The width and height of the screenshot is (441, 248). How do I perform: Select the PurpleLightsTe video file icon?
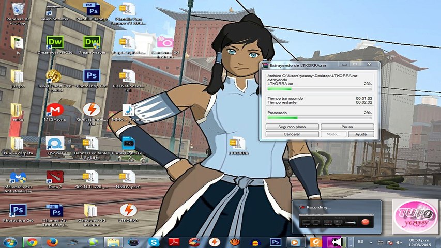tap(128, 146)
